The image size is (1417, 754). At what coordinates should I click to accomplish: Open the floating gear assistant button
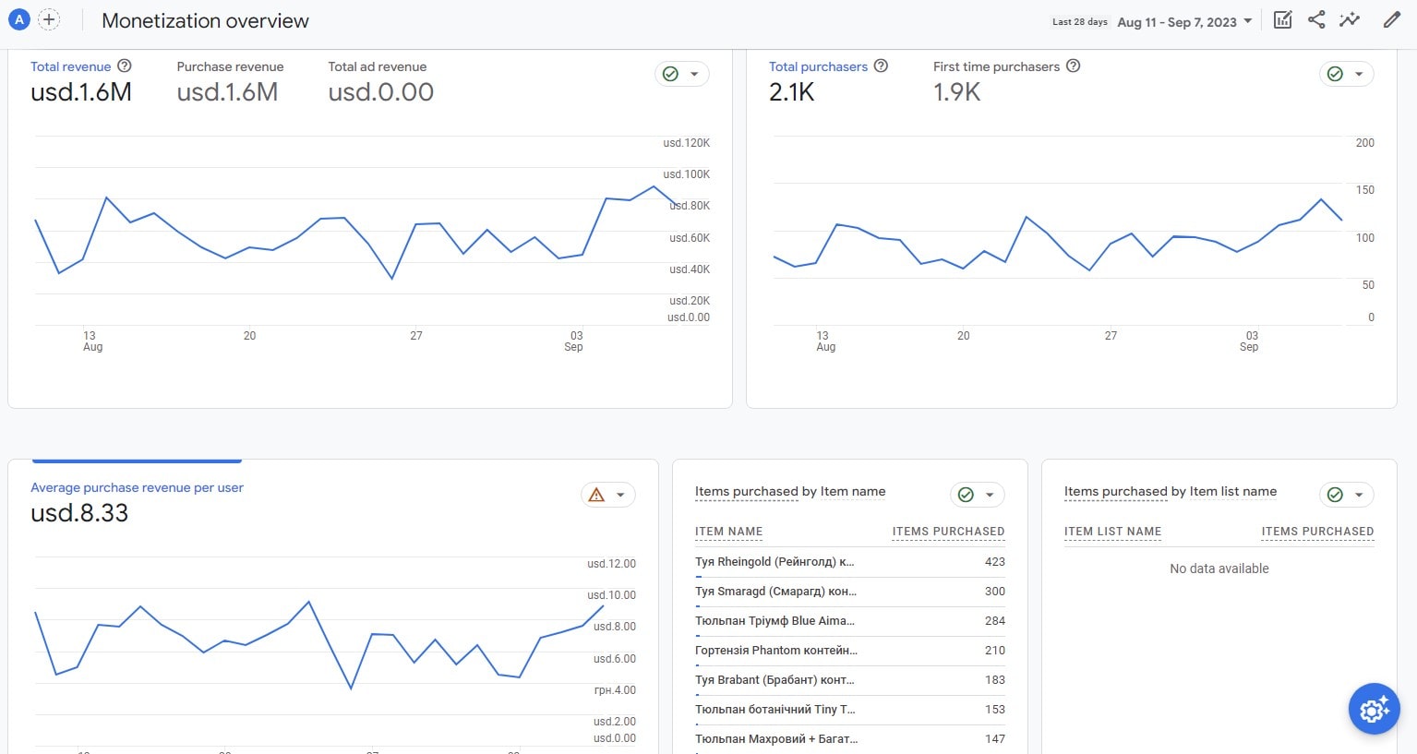[1374, 709]
